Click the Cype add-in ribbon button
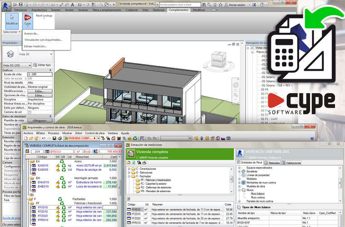Image resolution: width=345 pixels, height=227 pixels. pyautogui.click(x=27, y=20)
